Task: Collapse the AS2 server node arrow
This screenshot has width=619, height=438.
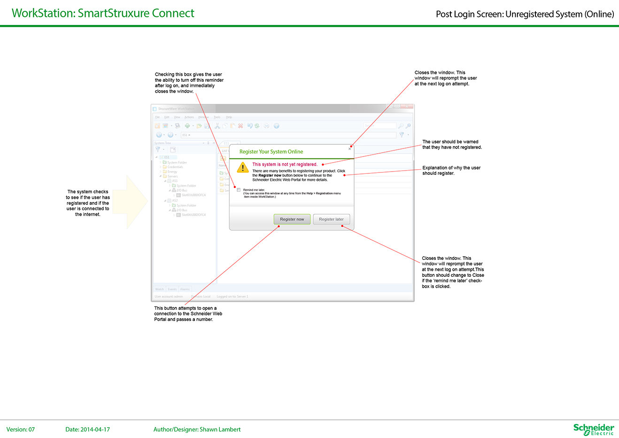Action: click(165, 201)
